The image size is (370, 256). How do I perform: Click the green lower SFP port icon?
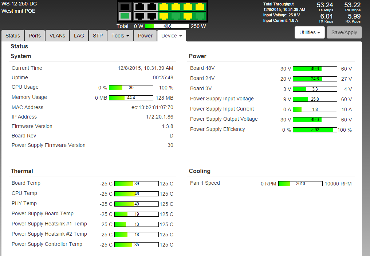click(125, 16)
